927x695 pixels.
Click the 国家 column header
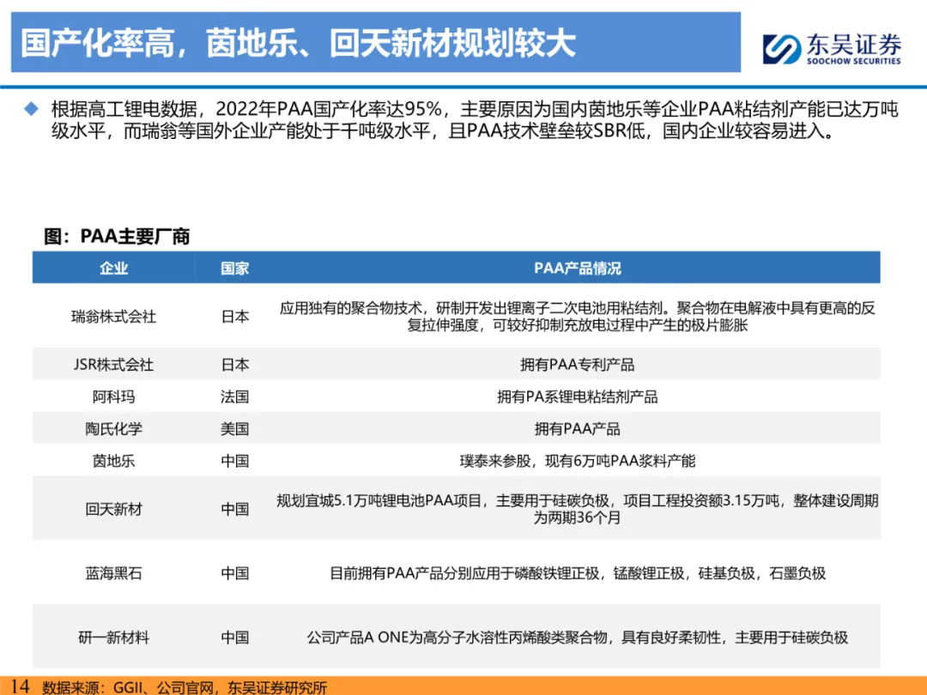pyautogui.click(x=234, y=269)
